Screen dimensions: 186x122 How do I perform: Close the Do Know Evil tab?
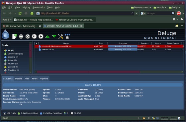point(40,26)
